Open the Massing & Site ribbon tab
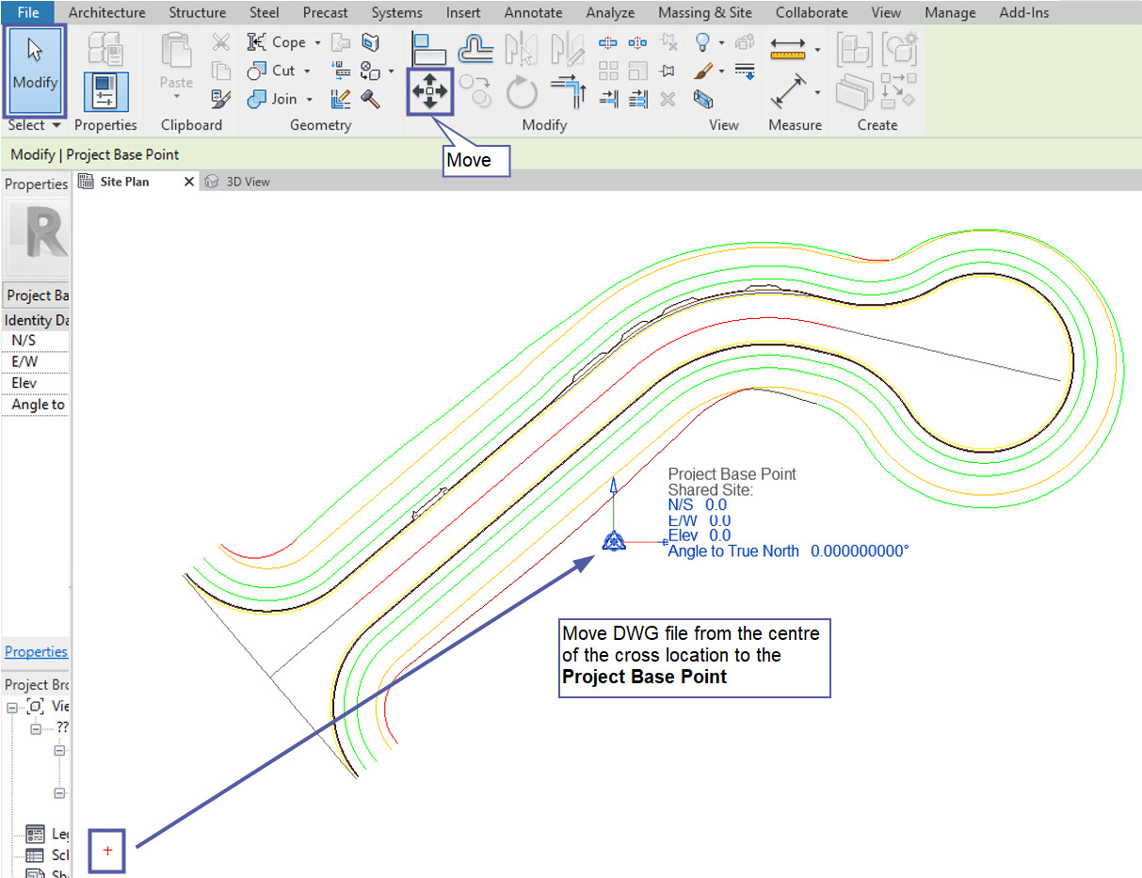 coord(703,12)
